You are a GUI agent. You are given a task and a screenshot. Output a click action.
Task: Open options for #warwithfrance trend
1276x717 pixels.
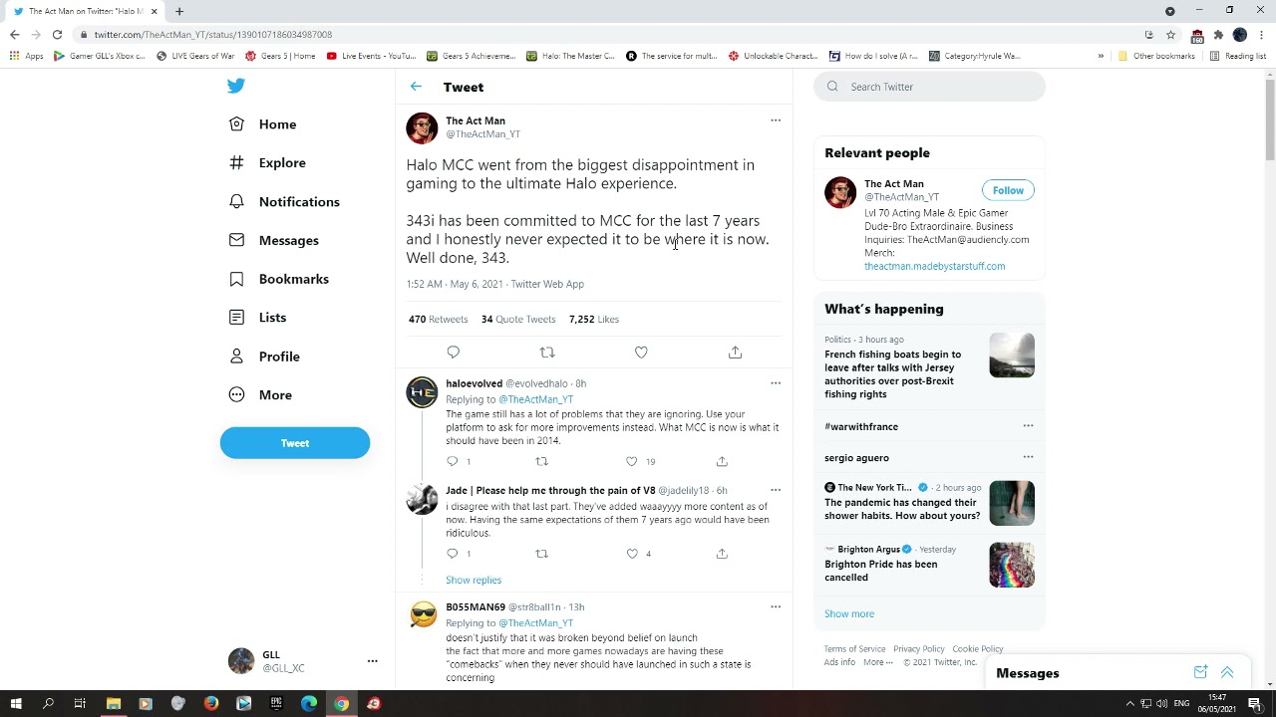pyautogui.click(x=1028, y=426)
